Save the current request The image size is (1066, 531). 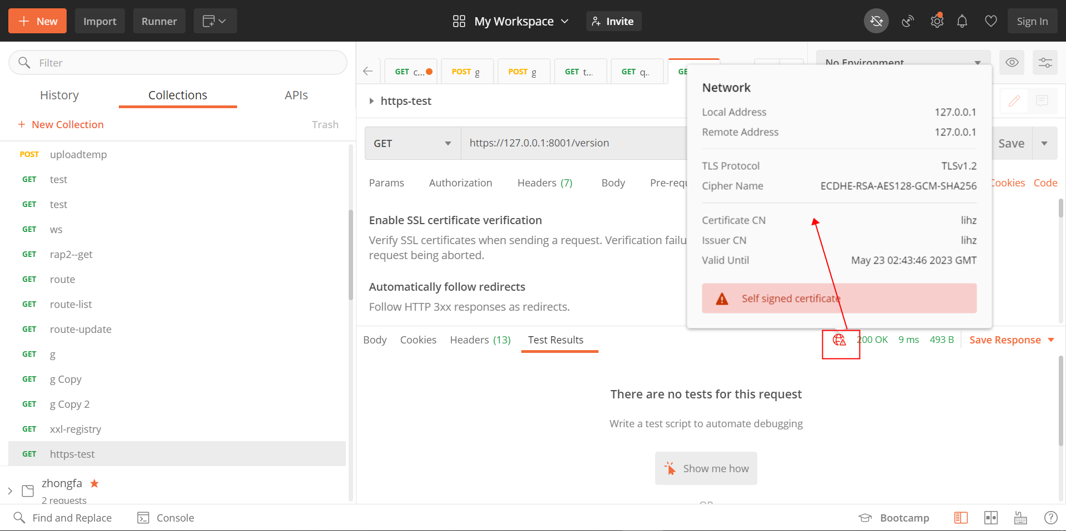(x=1011, y=143)
